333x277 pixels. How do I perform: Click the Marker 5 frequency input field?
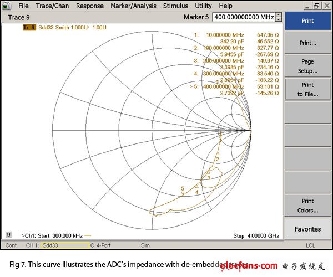[x=244, y=17]
